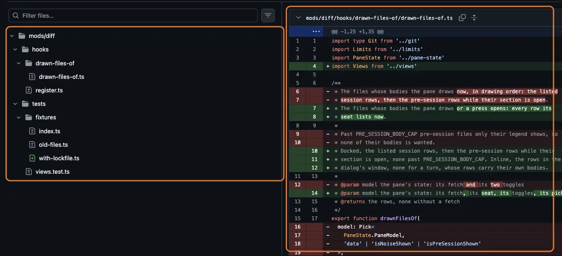Open views.test.ts in the file tree

[x=52, y=172]
